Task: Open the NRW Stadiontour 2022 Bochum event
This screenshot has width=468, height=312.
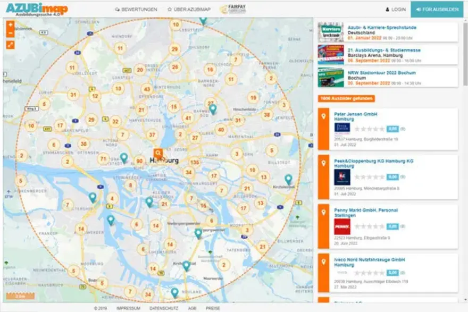Action: pyautogui.click(x=381, y=73)
